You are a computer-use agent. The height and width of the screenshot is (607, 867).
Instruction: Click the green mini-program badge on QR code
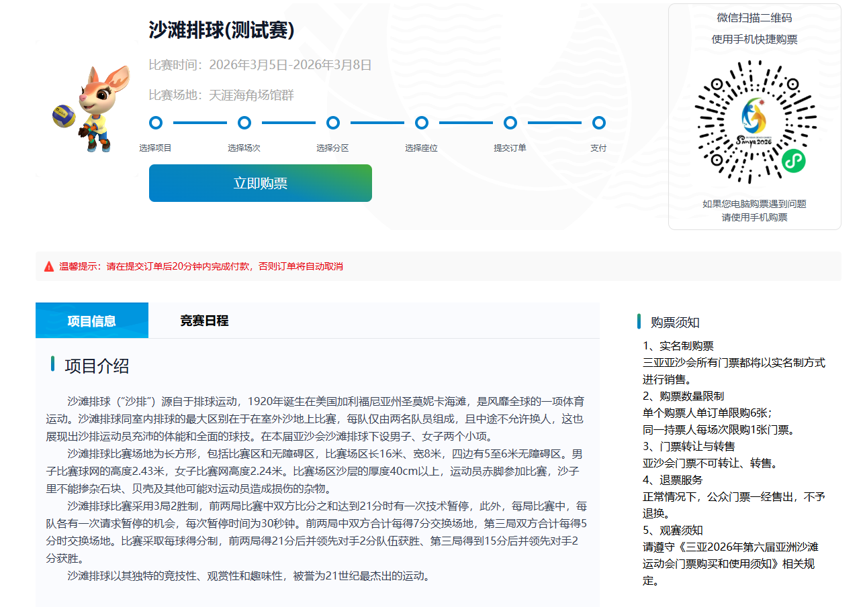(793, 161)
